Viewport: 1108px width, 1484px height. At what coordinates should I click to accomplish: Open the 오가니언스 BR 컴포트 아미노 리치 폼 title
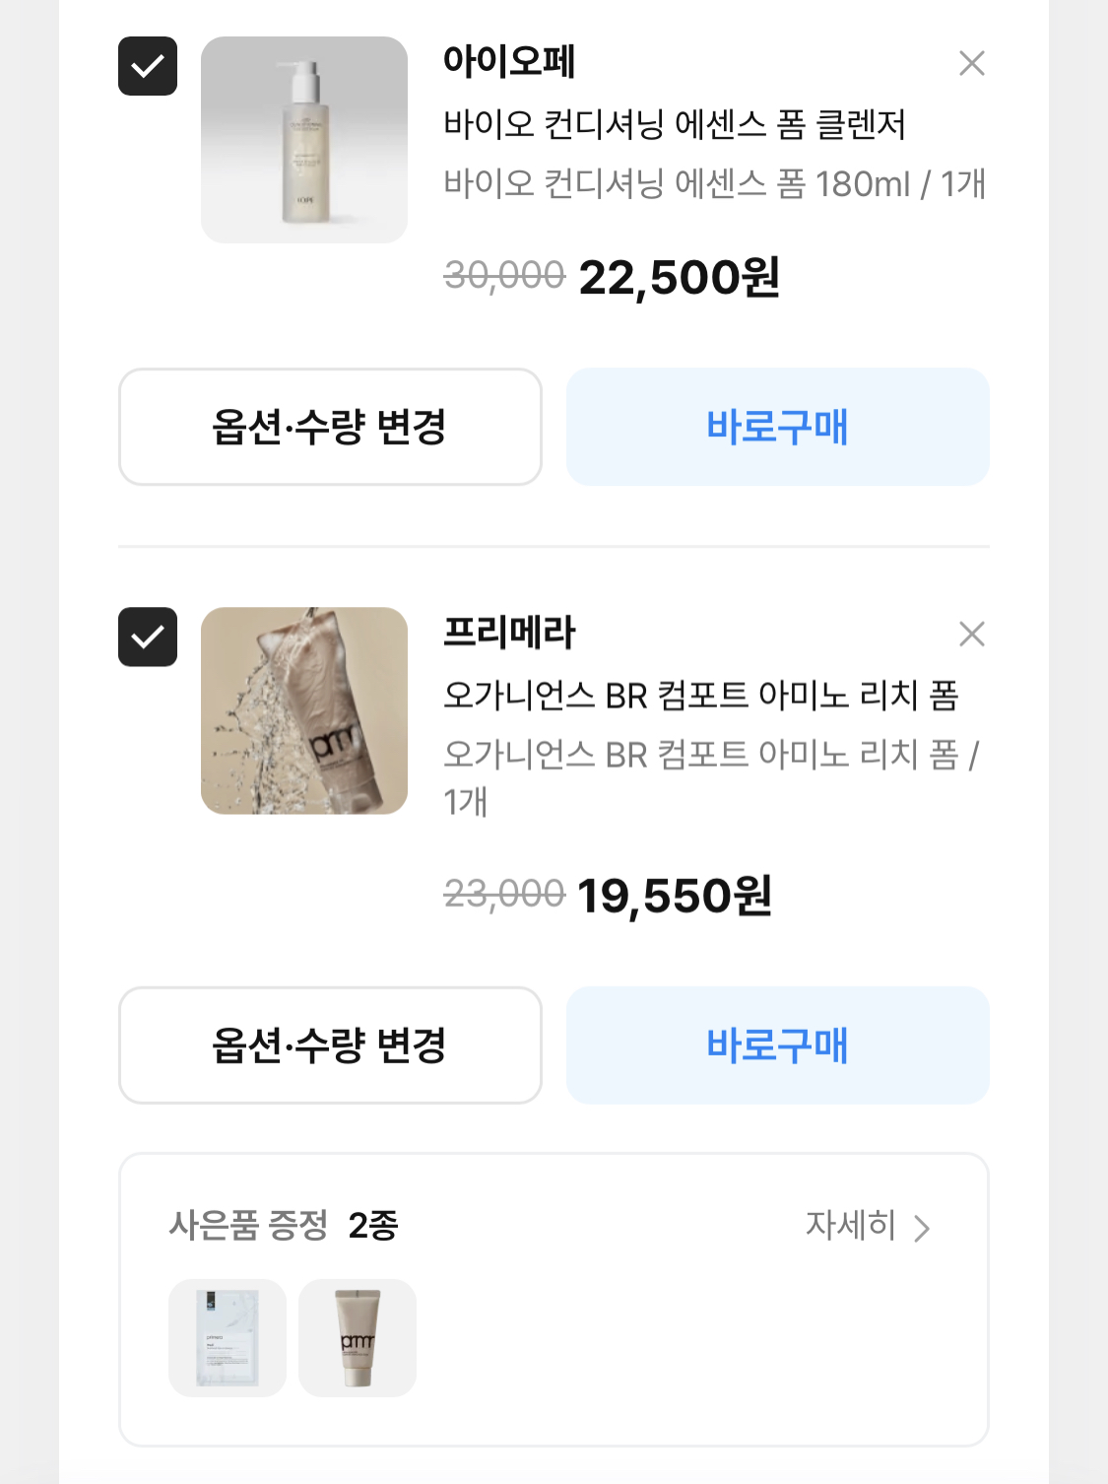click(700, 696)
